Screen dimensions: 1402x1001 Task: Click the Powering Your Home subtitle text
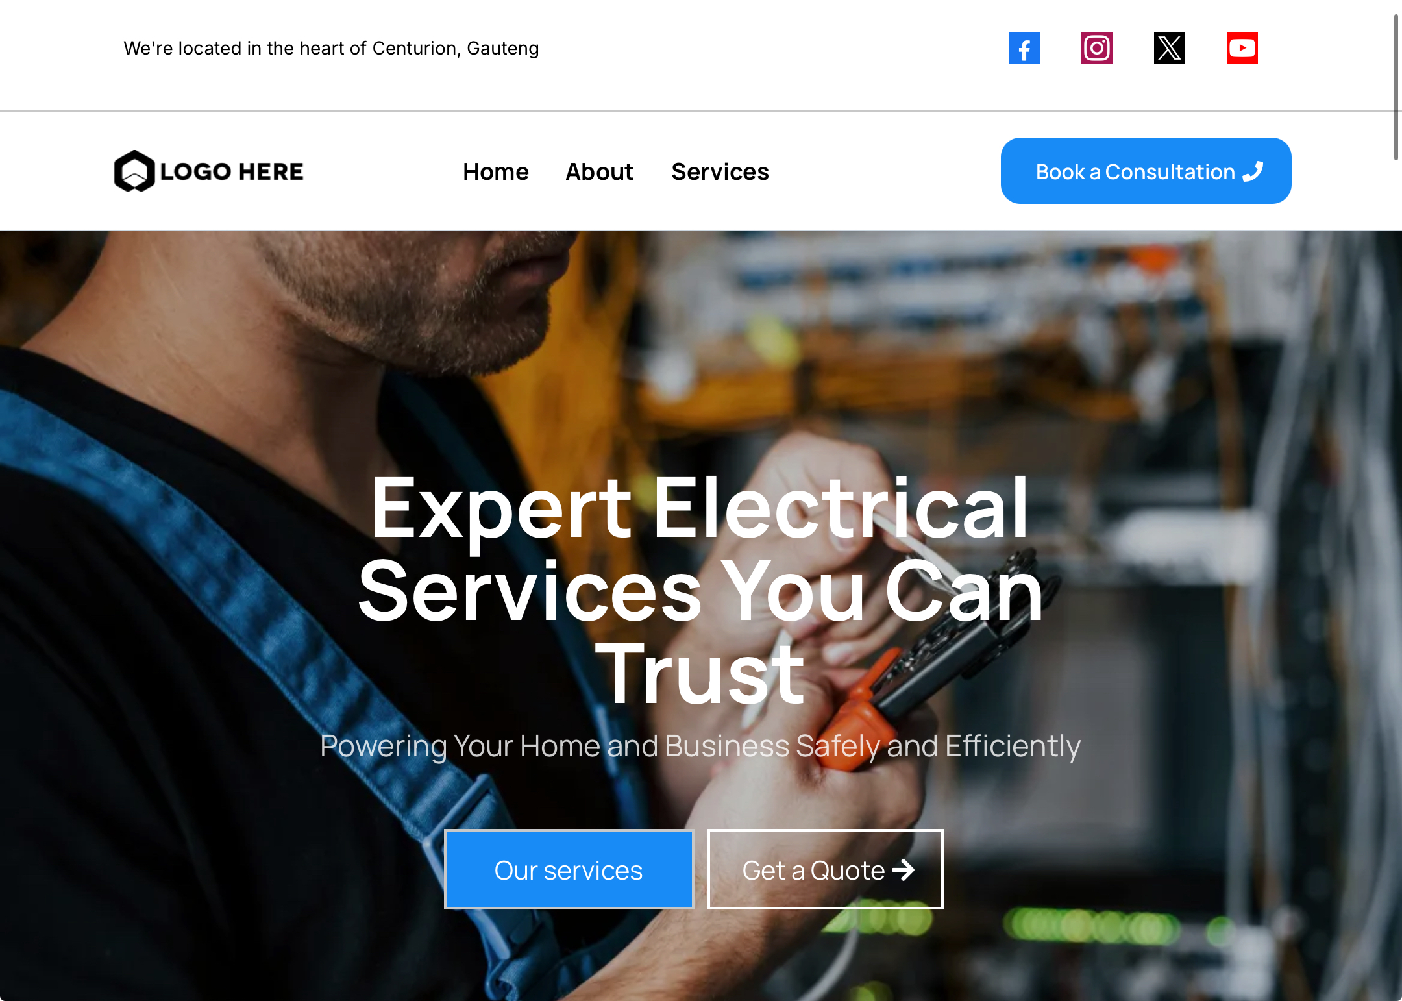point(700,745)
